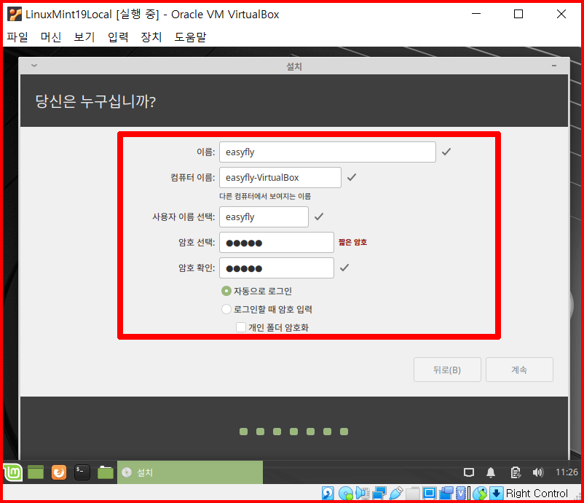Click the 당신은 누구십니까? heading
The height and width of the screenshot is (503, 584).
click(95, 101)
